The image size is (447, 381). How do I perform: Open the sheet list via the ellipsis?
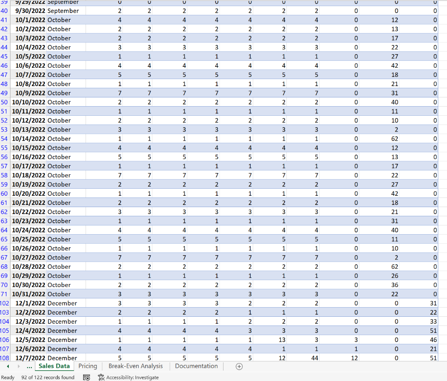pos(29,366)
